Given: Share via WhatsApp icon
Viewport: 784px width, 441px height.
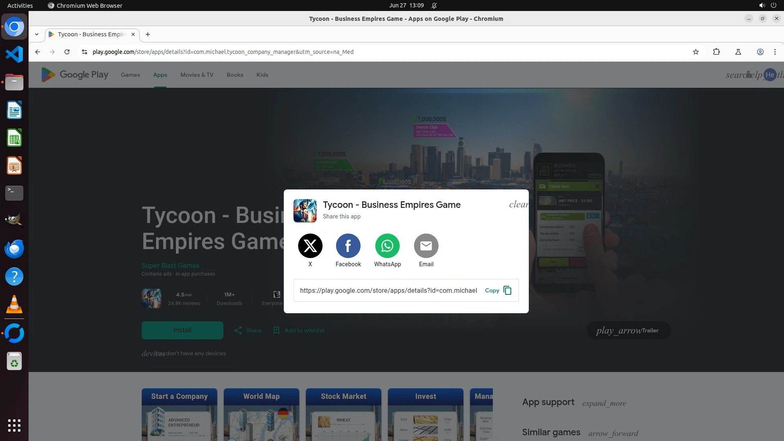Looking at the screenshot, I should click(x=387, y=246).
